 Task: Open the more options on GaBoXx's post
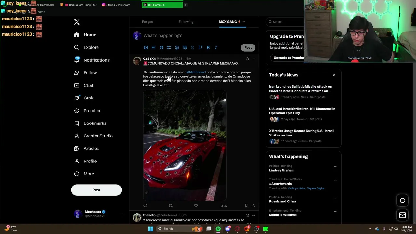[x=253, y=59]
